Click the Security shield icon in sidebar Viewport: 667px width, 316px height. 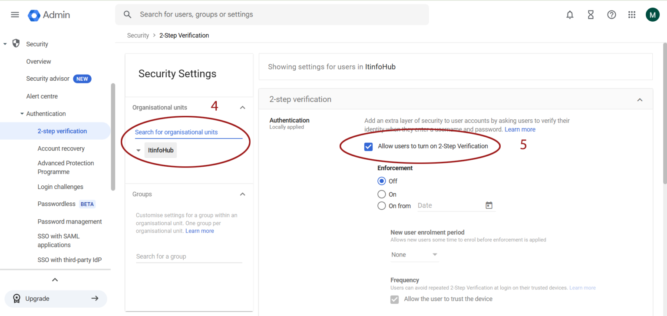16,43
